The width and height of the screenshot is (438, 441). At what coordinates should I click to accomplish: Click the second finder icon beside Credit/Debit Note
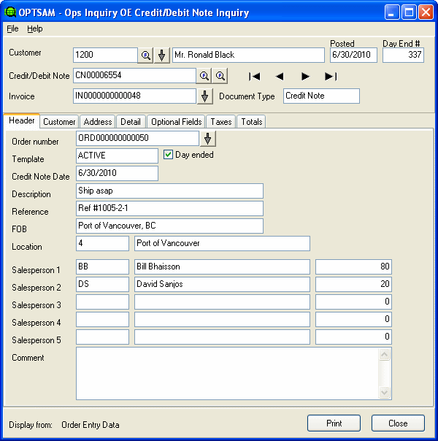220,76
